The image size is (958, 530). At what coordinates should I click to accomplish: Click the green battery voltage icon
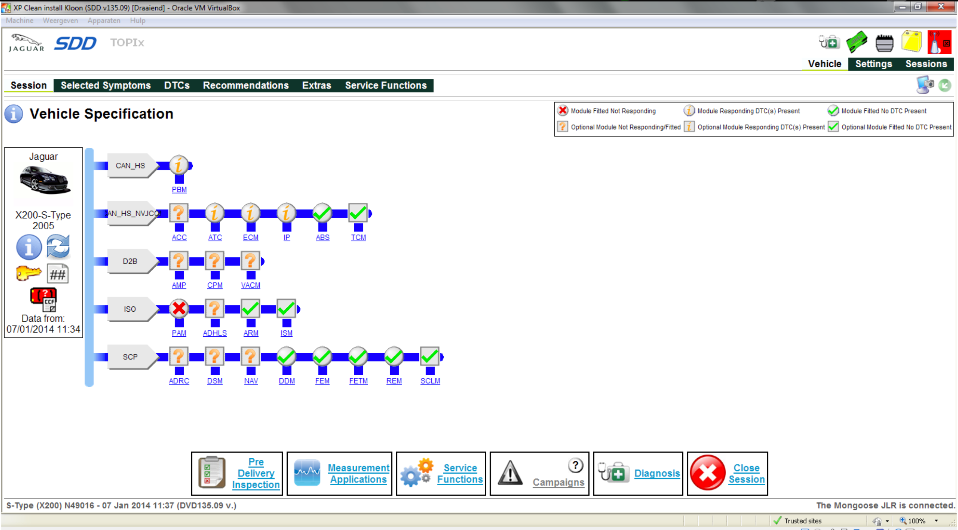[857, 42]
